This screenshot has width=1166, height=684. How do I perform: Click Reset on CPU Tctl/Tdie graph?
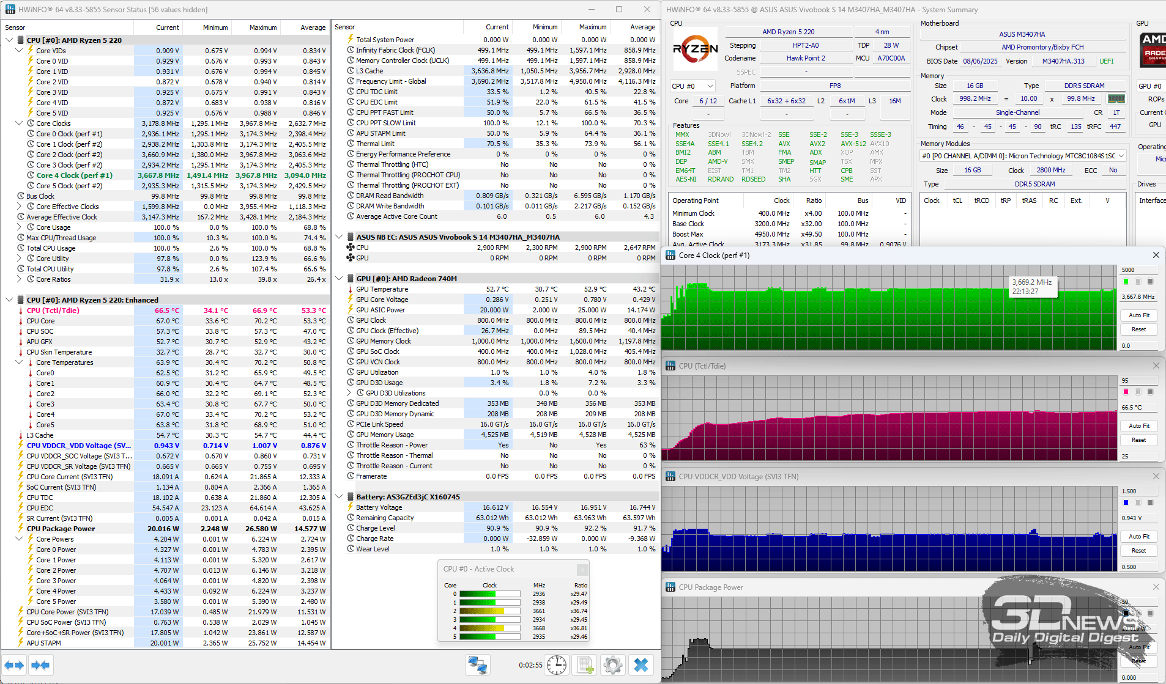tap(1138, 440)
